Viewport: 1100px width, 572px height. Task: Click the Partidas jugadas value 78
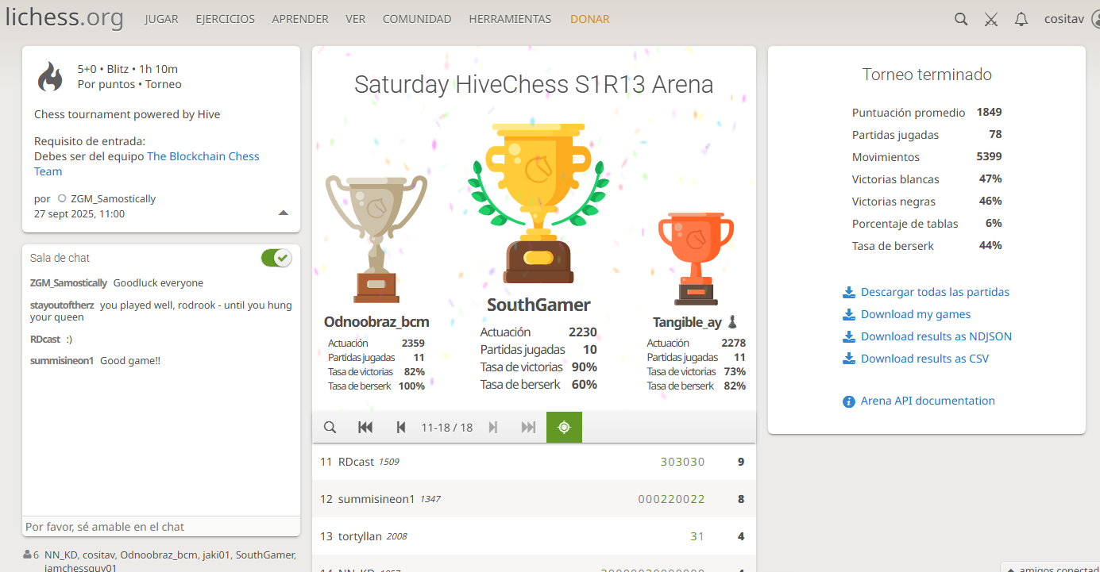pyautogui.click(x=995, y=135)
